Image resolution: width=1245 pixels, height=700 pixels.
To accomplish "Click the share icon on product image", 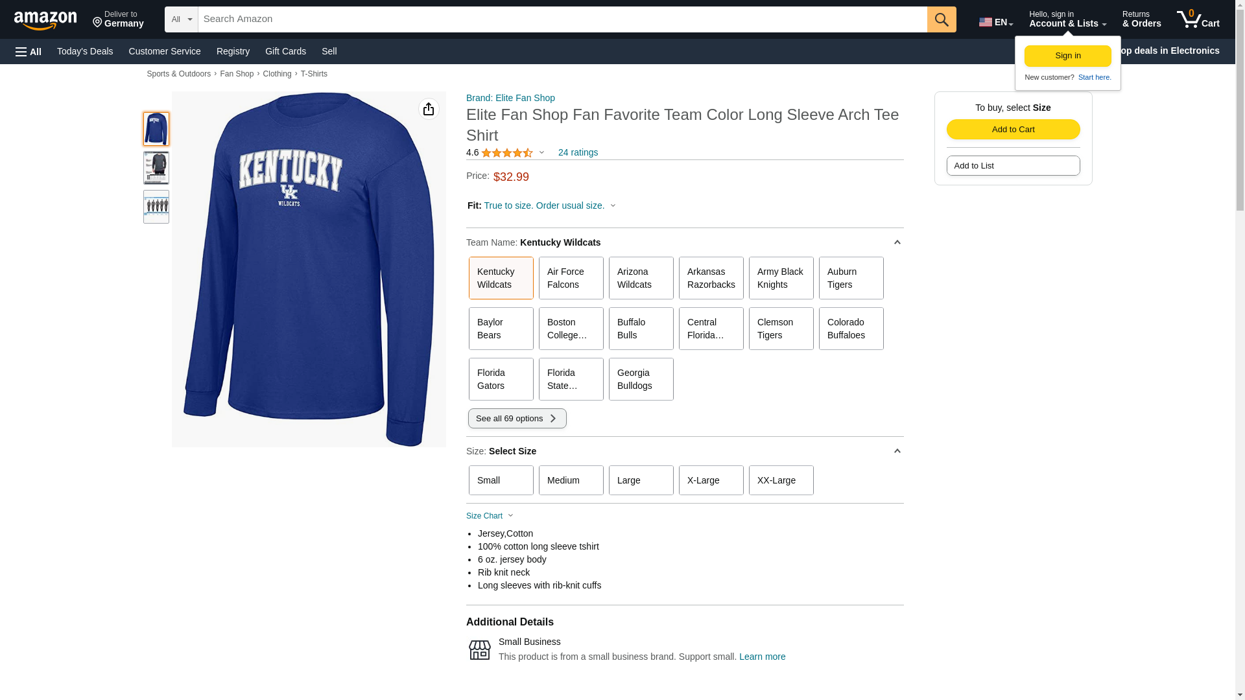I will pyautogui.click(x=429, y=109).
